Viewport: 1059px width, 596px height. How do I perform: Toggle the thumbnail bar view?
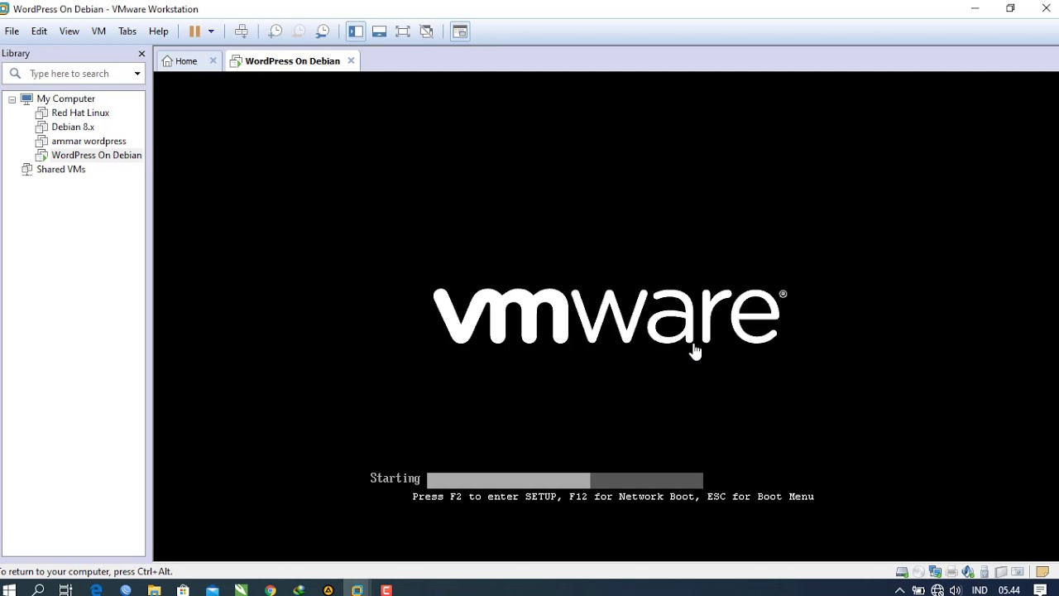[x=379, y=31]
